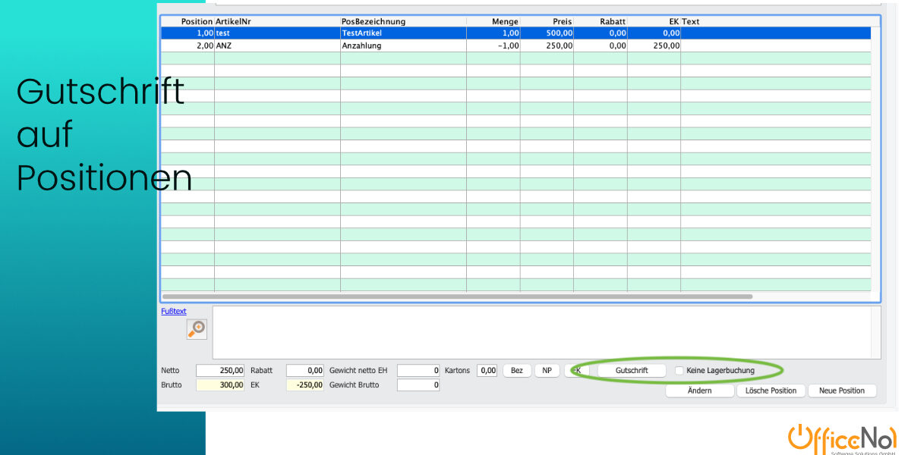Click the horizontal scrollbar of the positions table
The width and height of the screenshot is (911, 455).
(x=457, y=297)
